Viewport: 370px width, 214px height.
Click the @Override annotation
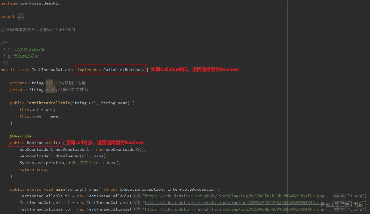pyautogui.click(x=21, y=136)
